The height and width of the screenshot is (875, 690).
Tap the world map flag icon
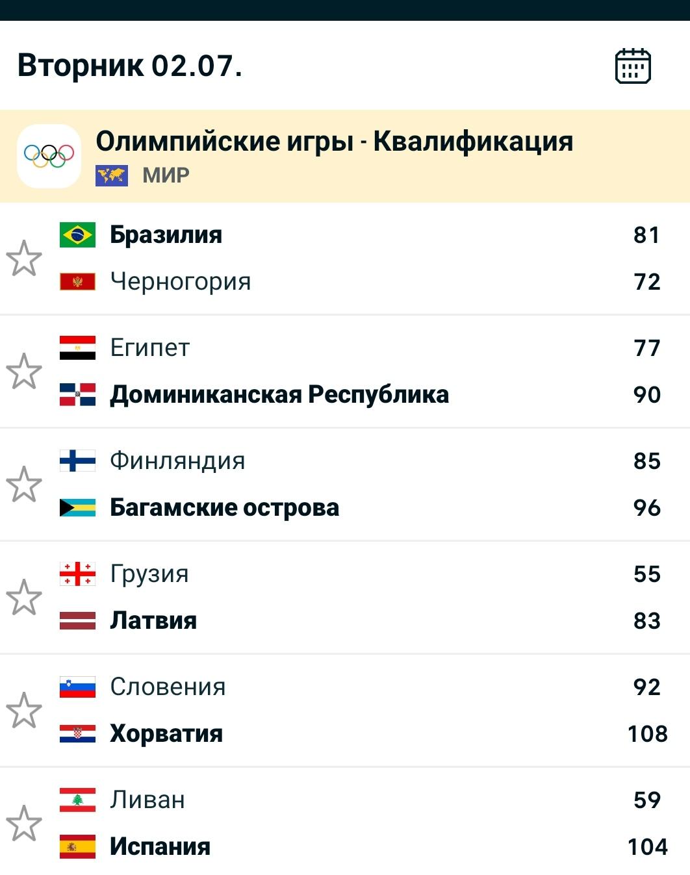tap(112, 175)
